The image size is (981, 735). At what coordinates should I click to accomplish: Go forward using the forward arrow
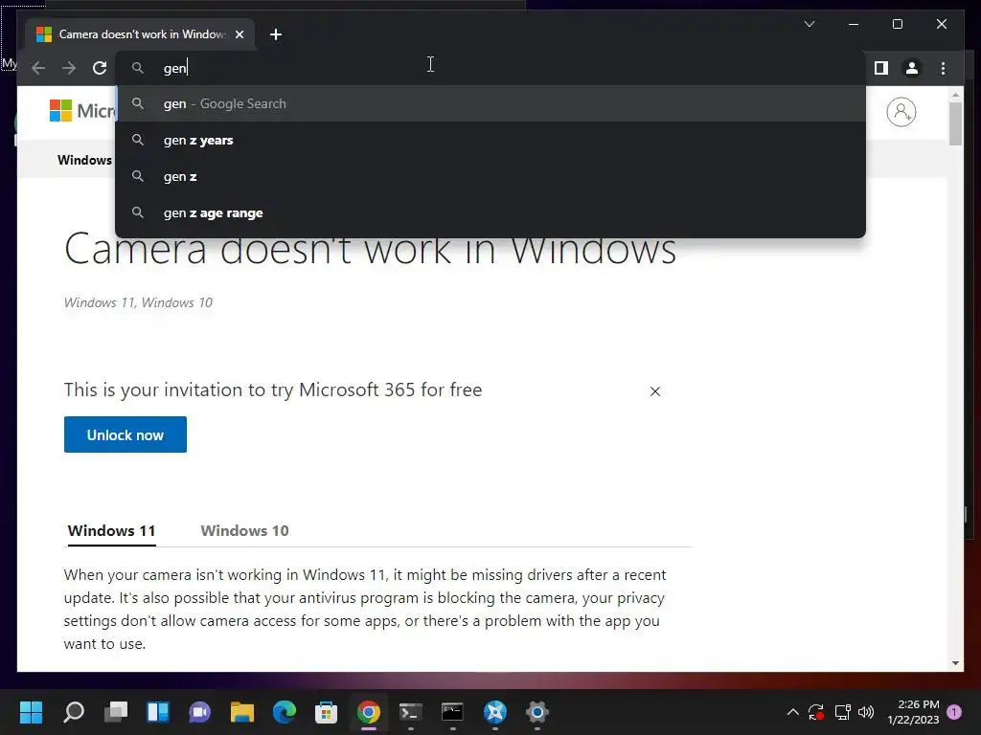pos(69,68)
